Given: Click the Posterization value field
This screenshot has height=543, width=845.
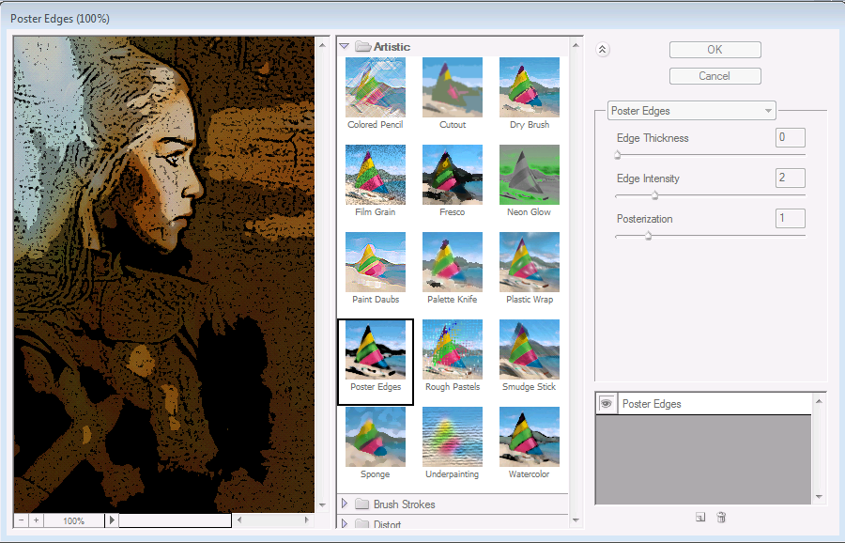Looking at the screenshot, I should point(790,219).
